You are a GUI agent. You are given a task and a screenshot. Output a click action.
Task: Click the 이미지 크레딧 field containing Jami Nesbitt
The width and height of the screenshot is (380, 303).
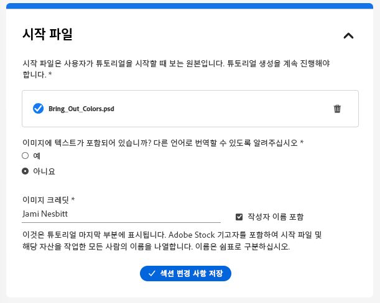[121, 214]
